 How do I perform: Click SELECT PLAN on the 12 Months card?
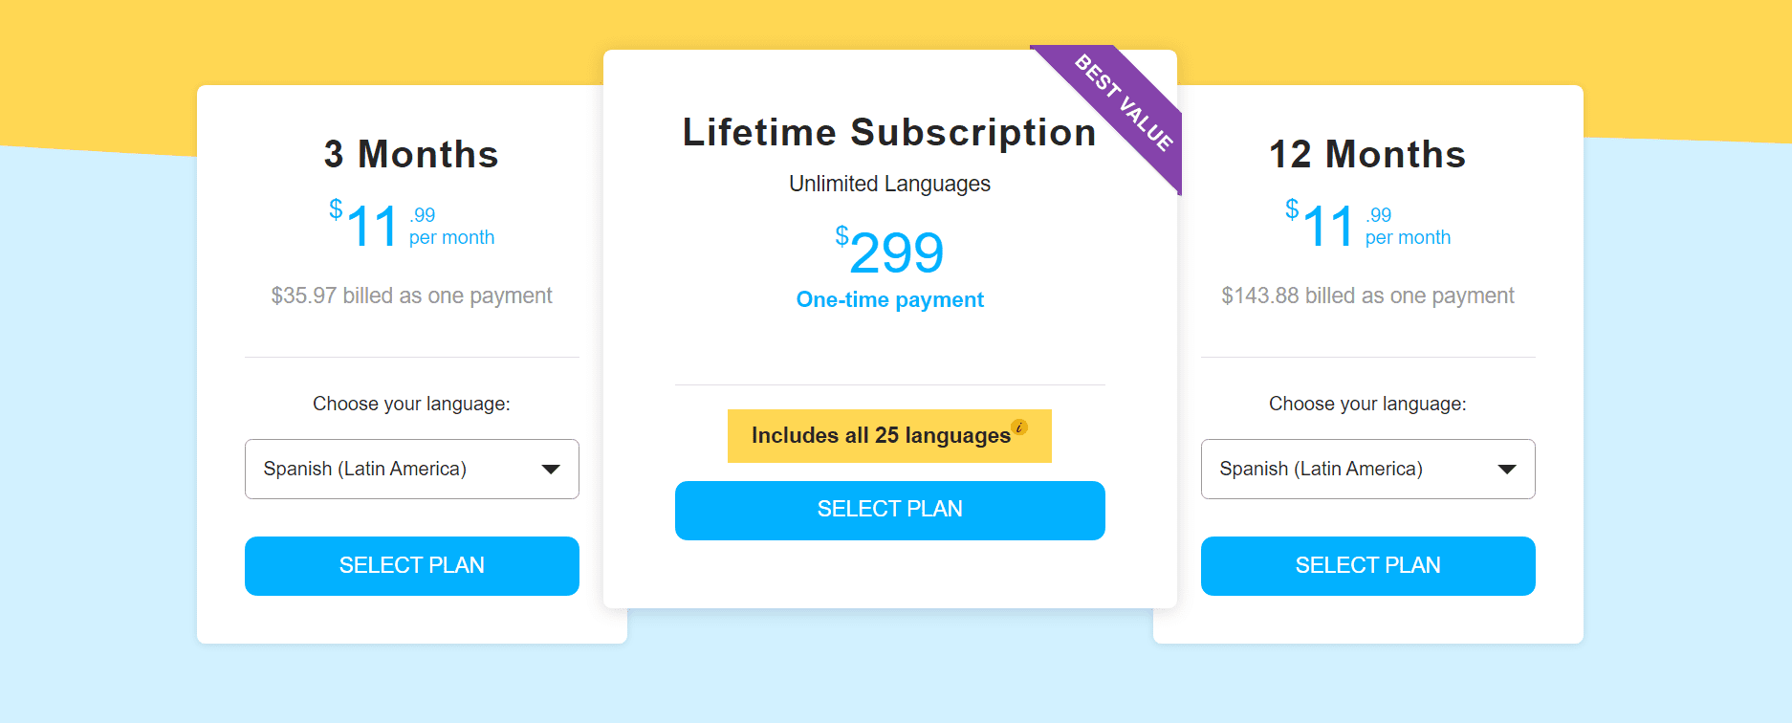(1367, 565)
